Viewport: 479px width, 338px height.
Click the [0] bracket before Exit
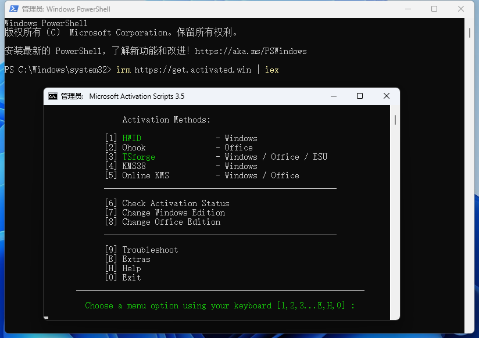[x=111, y=278]
